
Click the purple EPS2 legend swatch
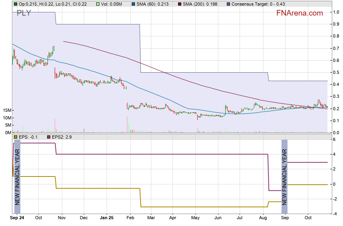tap(49, 137)
